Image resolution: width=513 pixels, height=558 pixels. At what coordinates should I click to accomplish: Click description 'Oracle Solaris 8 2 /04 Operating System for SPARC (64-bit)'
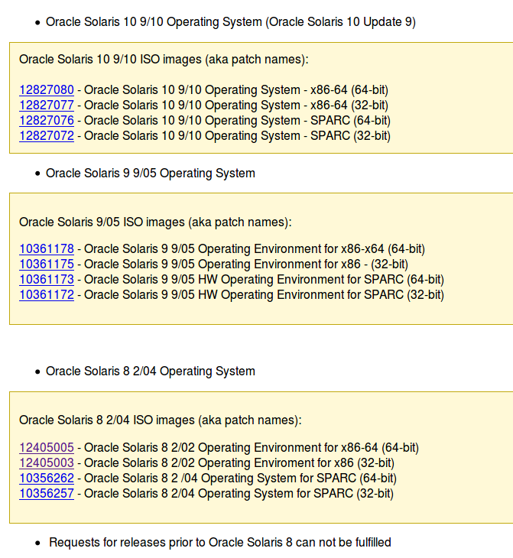240,479
